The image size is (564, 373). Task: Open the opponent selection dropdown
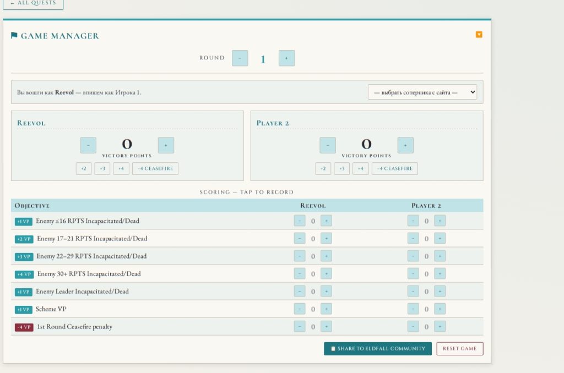pyautogui.click(x=422, y=92)
